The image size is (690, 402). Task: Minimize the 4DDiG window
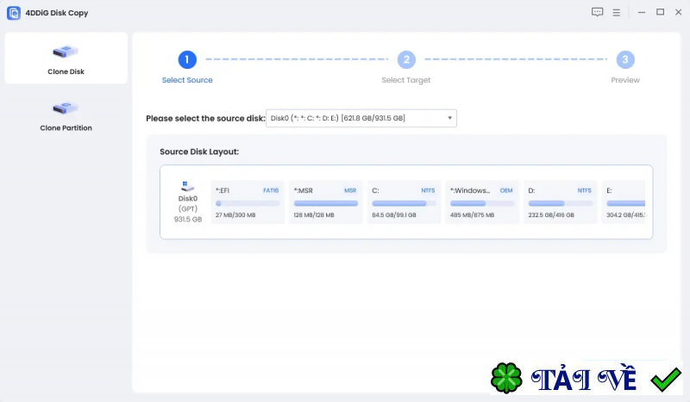point(642,13)
